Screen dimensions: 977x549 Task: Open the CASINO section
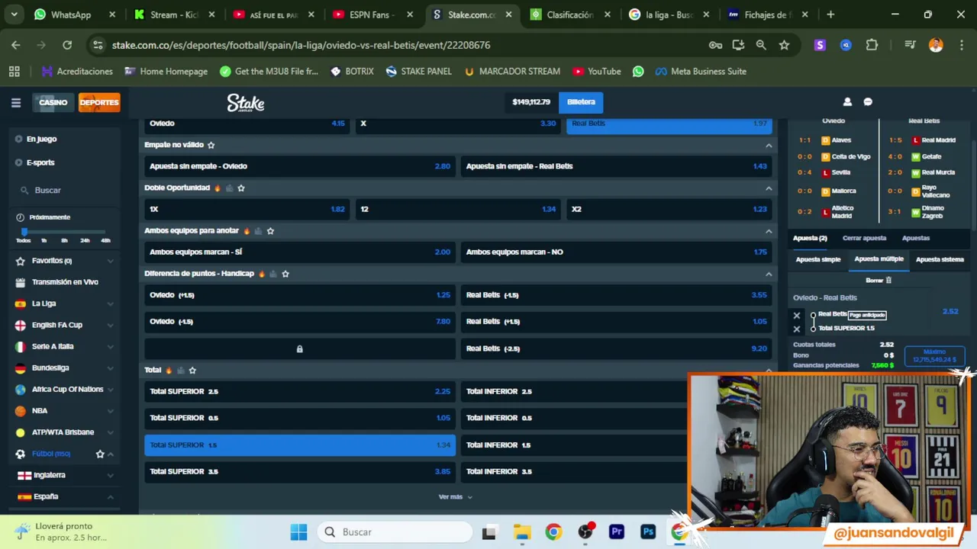[53, 102]
